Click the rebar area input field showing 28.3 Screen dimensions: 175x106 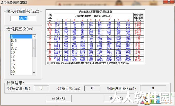point(23,18)
